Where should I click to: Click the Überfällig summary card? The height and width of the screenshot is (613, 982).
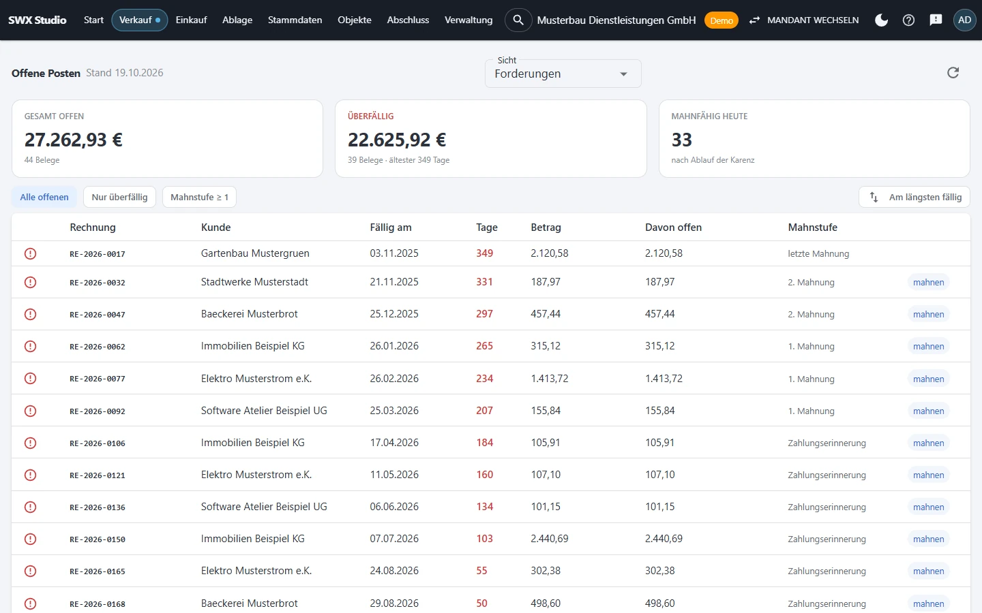pos(491,139)
